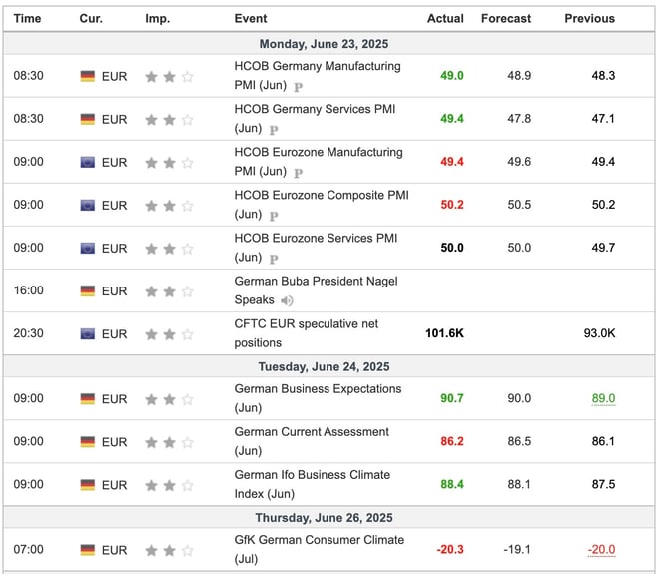This screenshot has width=657, height=574.
Task: Click the importance stars for CFTC EUR speculative positions
Action: [169, 334]
